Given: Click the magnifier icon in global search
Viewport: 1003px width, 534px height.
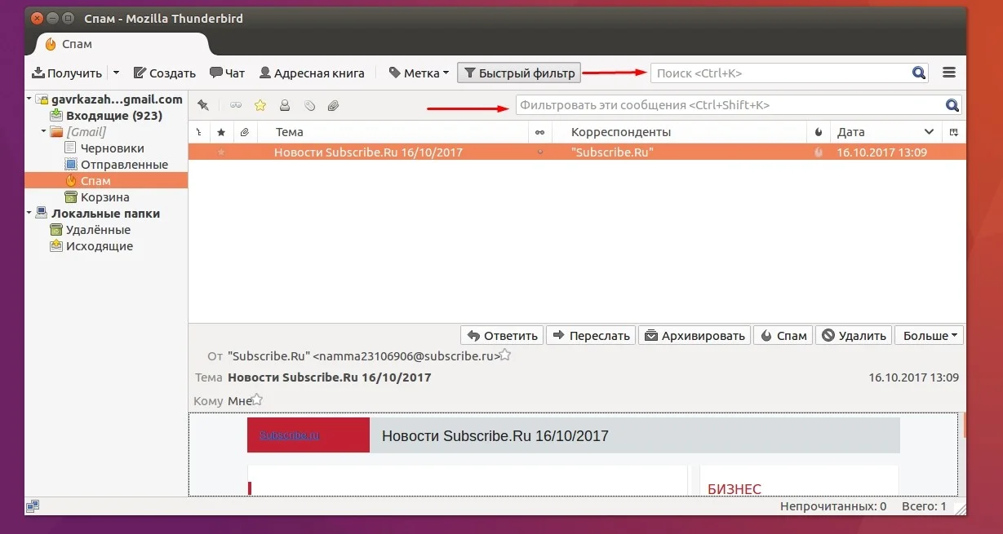Looking at the screenshot, I should [x=919, y=73].
